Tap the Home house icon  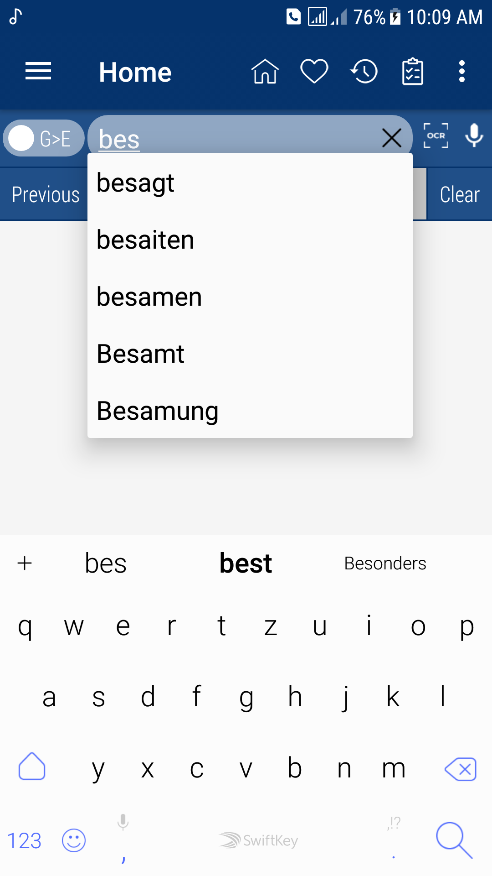265,72
